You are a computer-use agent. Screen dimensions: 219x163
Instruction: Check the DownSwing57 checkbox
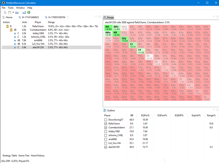pyautogui.click(x=106, y=120)
